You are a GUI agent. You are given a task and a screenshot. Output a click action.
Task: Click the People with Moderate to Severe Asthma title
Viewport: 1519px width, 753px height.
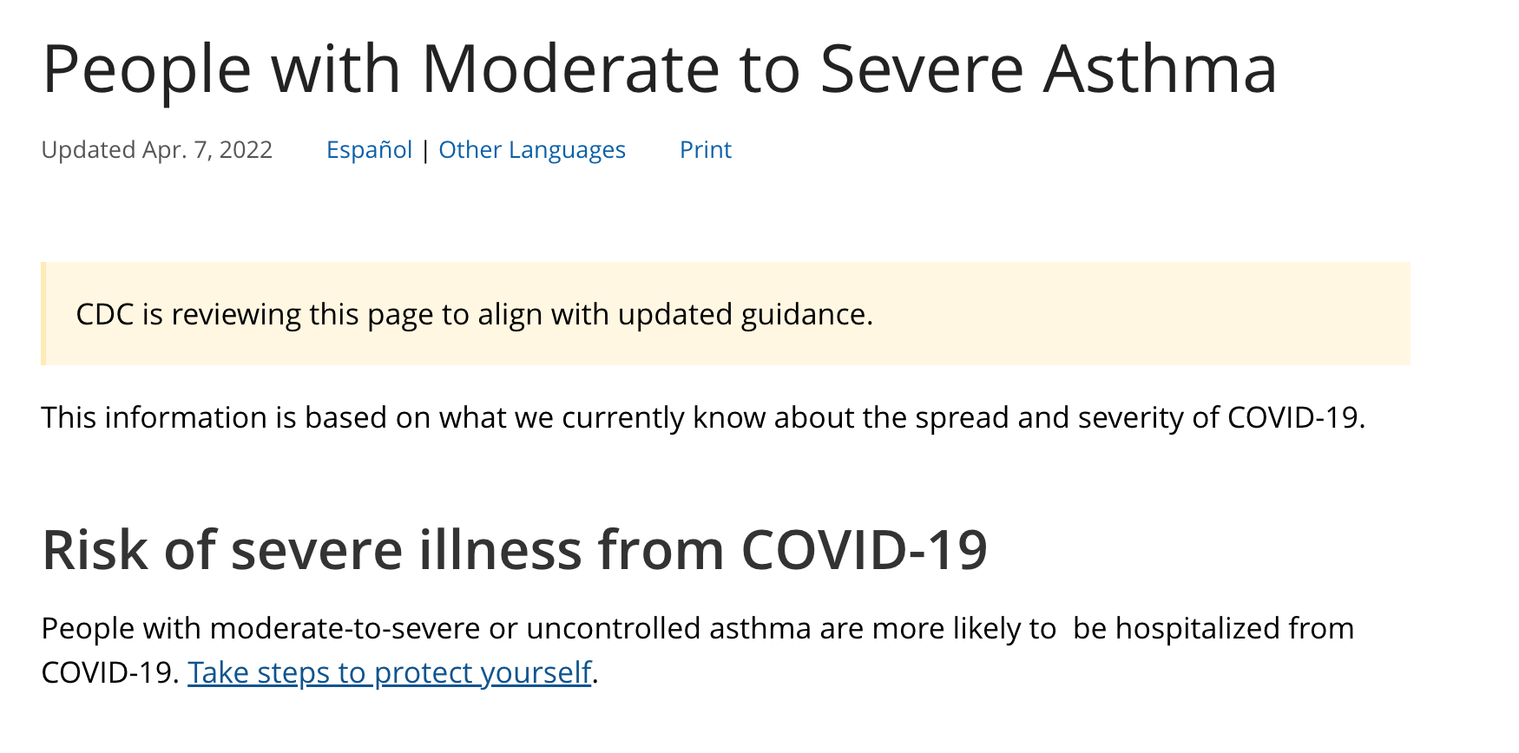(660, 69)
